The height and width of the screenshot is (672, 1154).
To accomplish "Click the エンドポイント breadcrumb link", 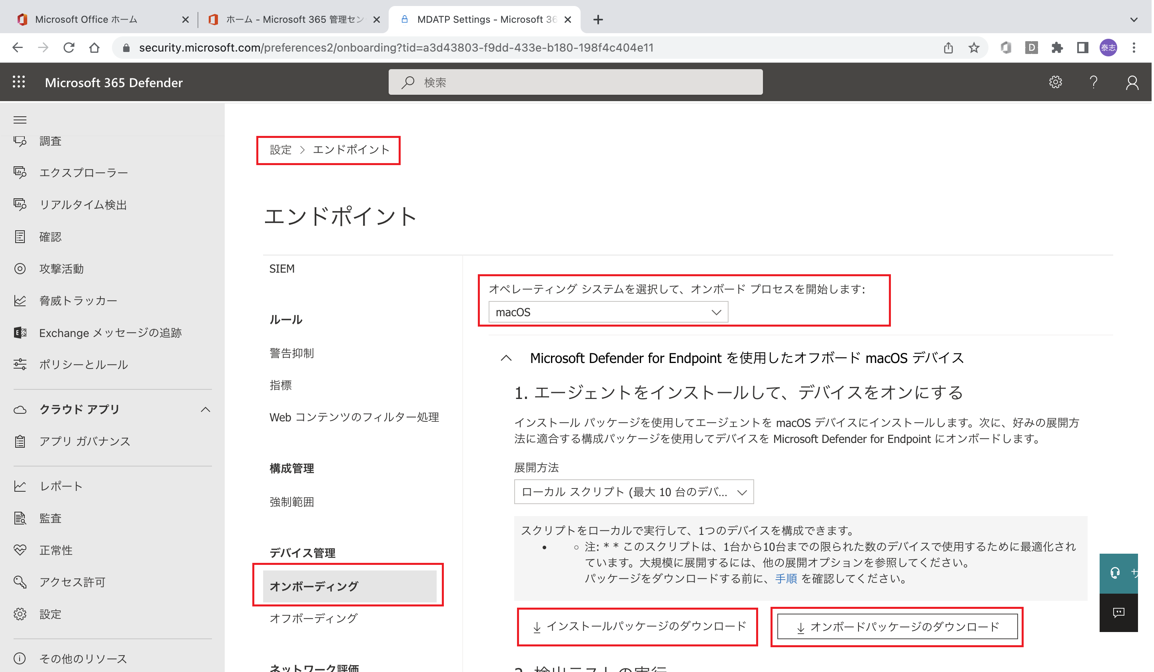I will tap(352, 150).
